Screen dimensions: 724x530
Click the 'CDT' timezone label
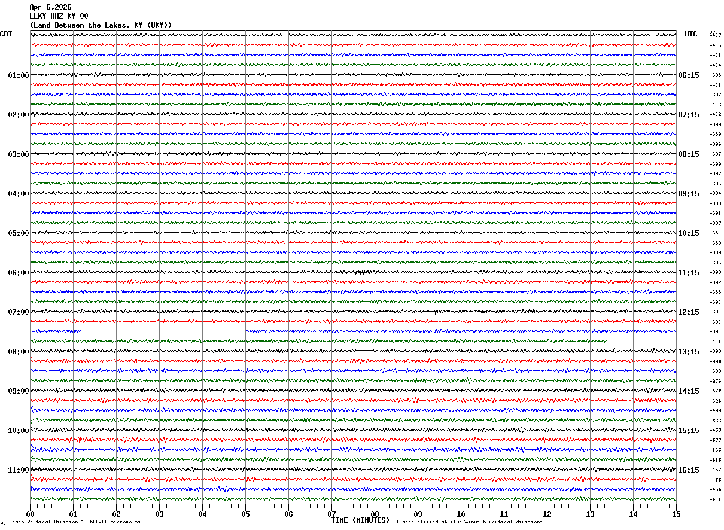[6, 34]
